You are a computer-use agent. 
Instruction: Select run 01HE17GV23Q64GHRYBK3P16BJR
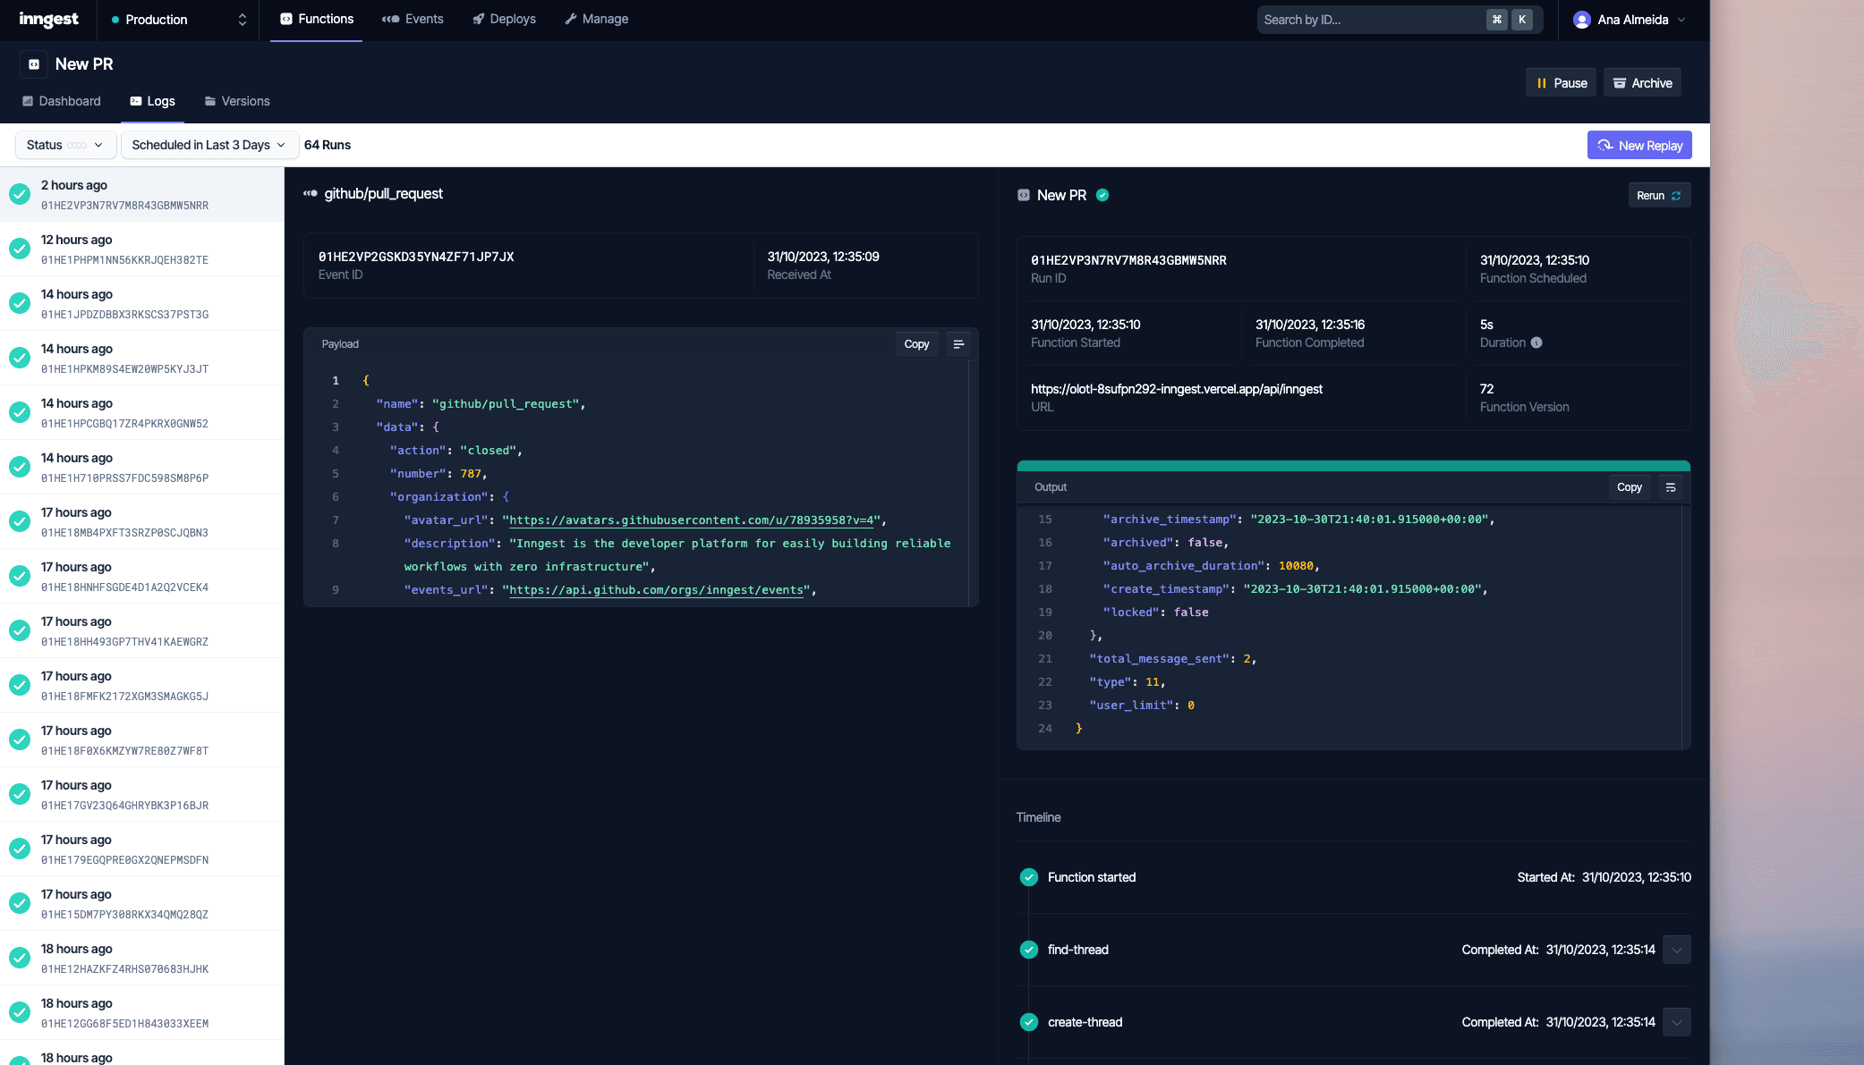(142, 795)
